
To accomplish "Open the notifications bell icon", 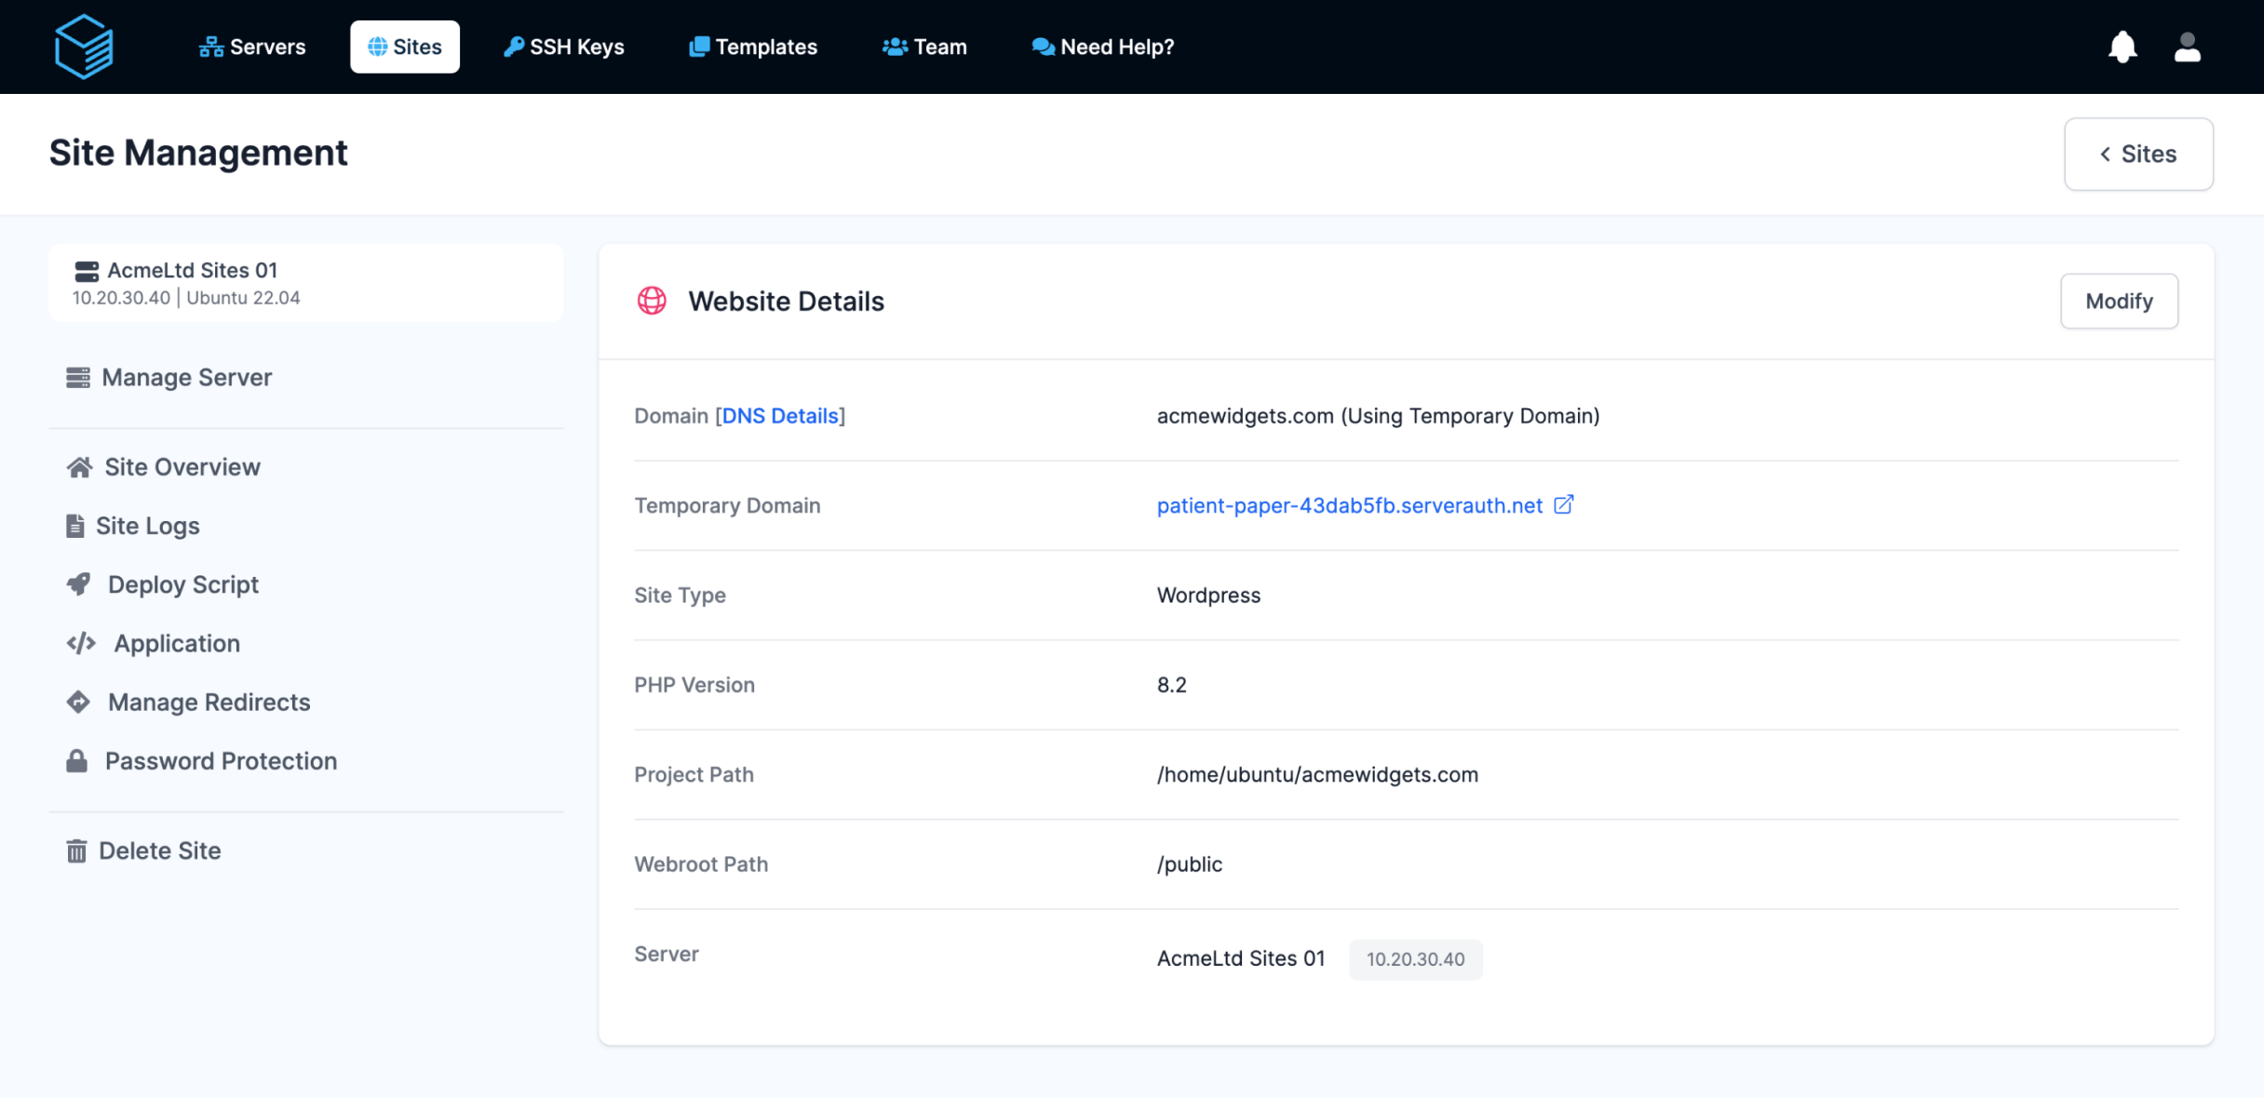I will 2122,47.
